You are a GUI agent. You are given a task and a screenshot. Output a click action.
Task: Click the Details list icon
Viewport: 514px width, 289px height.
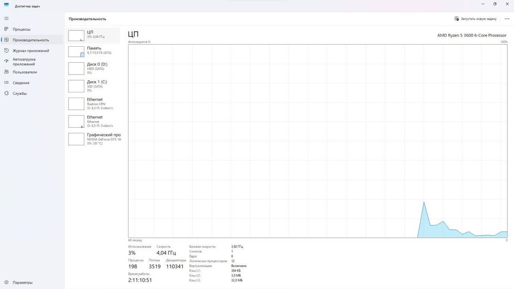pyautogui.click(x=6, y=83)
